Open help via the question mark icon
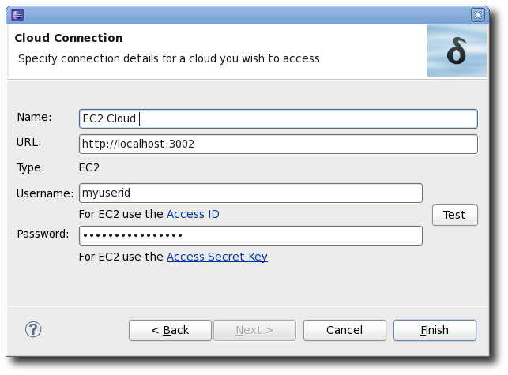This screenshot has width=508, height=375. coord(33,330)
